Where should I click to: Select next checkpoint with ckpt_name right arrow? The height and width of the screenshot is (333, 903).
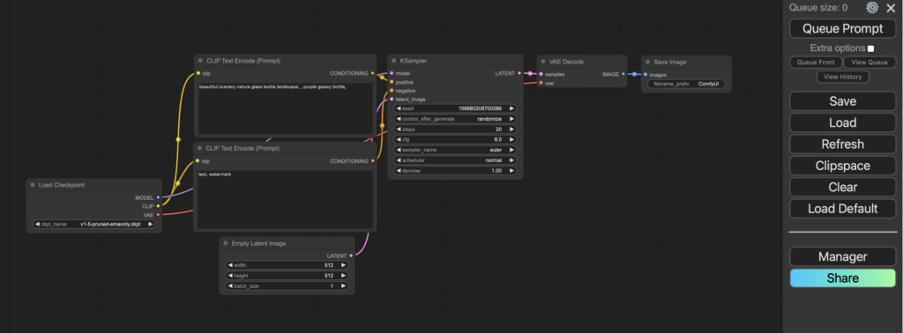tap(150, 225)
